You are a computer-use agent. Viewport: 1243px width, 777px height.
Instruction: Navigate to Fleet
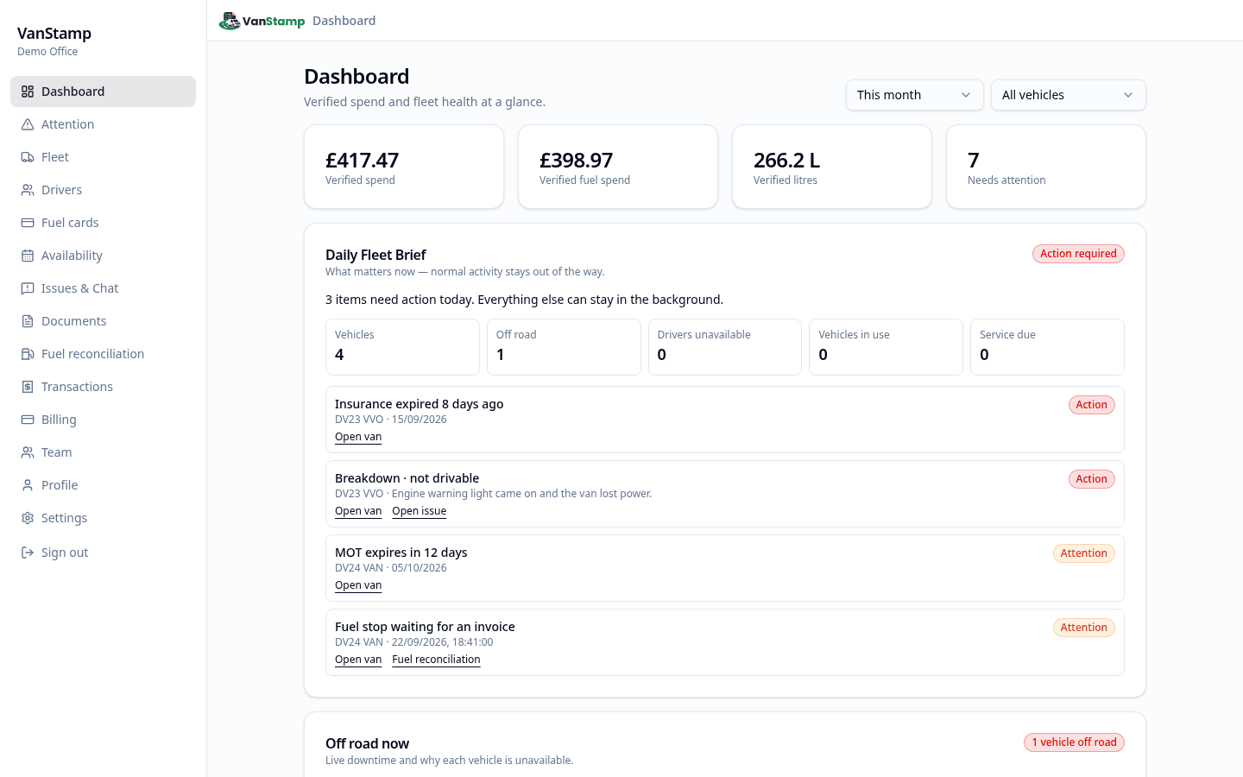pos(104,157)
